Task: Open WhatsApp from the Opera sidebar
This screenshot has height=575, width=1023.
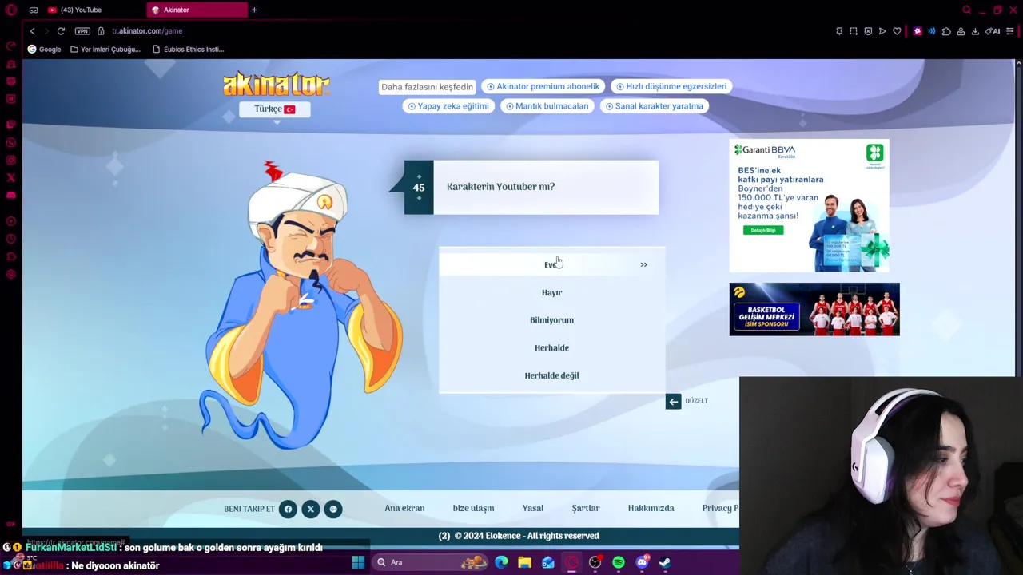Action: [x=10, y=143]
